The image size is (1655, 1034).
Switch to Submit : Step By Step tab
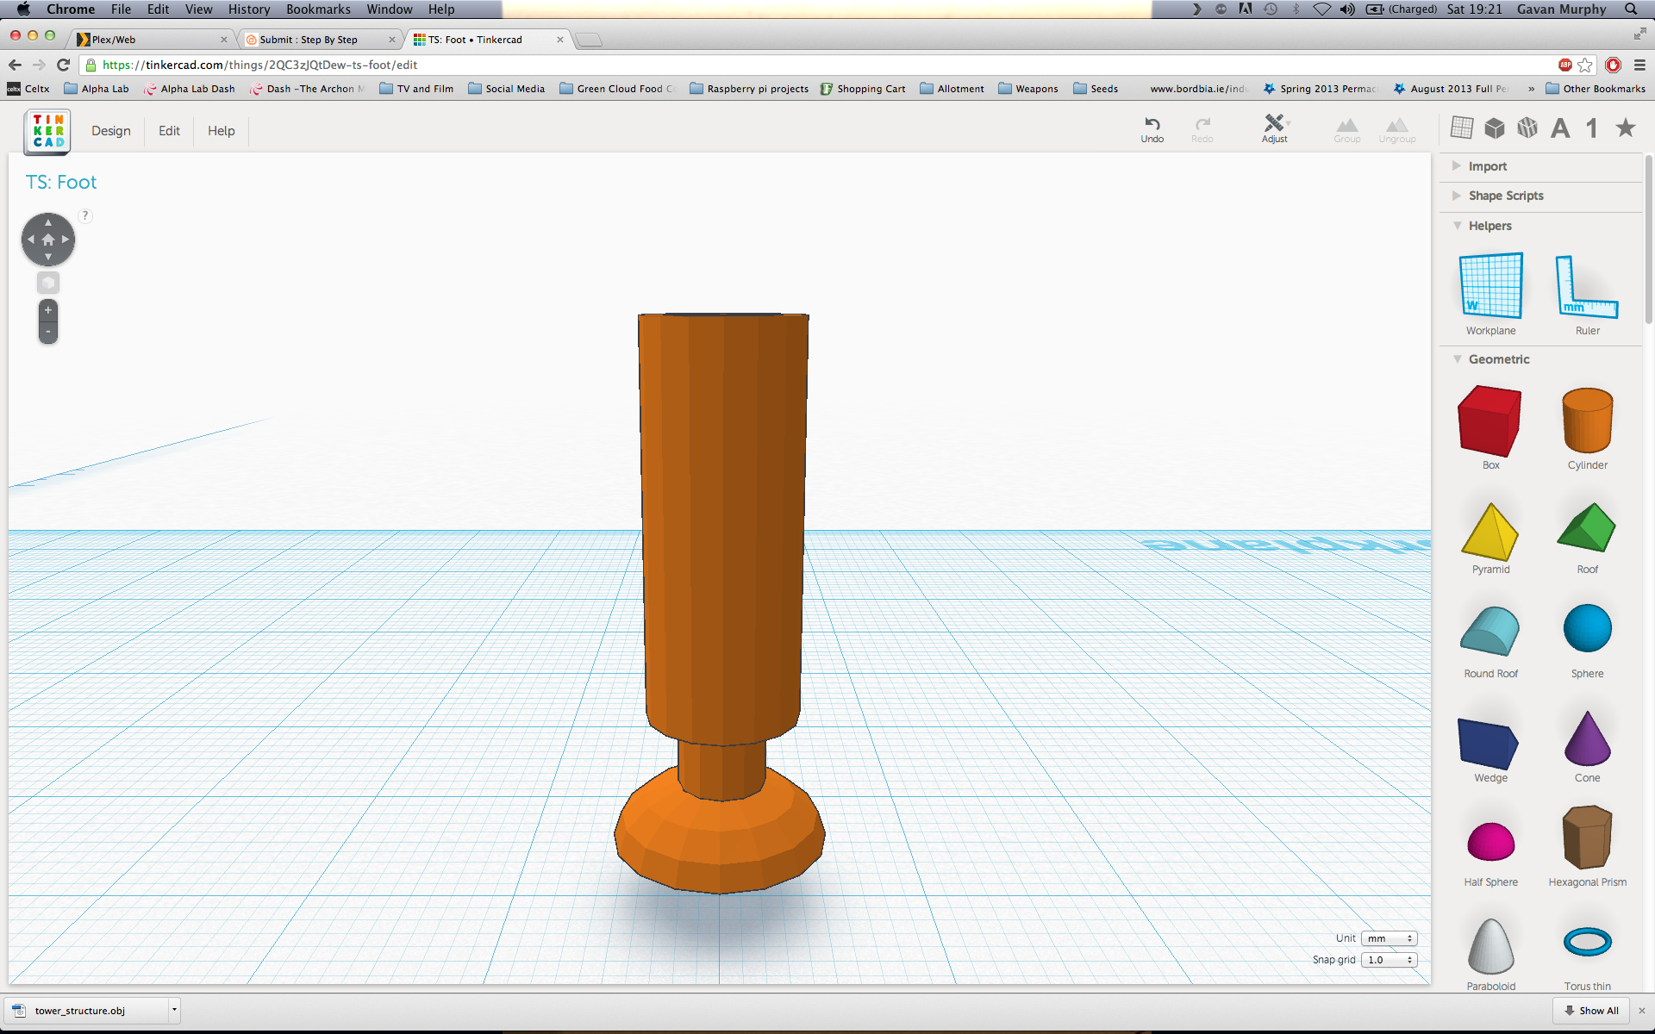(x=317, y=40)
